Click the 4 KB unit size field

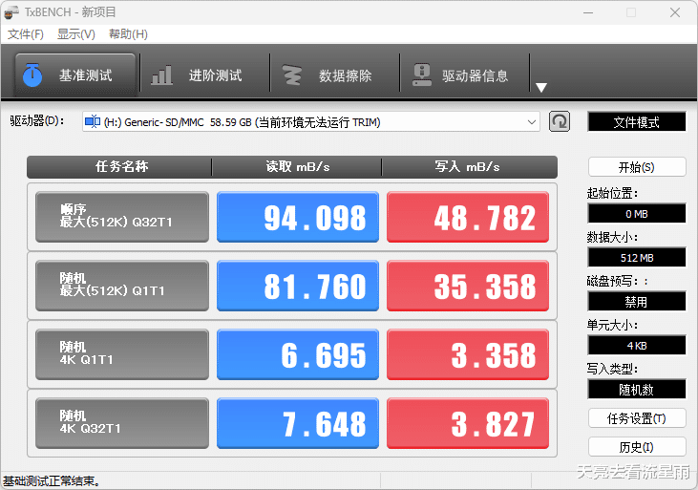pyautogui.click(x=637, y=345)
